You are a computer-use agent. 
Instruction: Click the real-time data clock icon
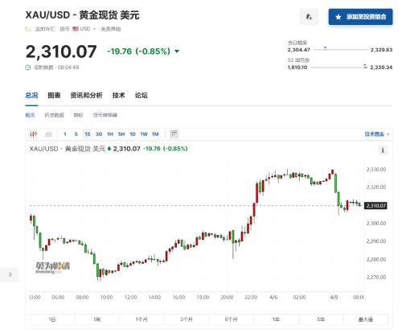(28, 68)
